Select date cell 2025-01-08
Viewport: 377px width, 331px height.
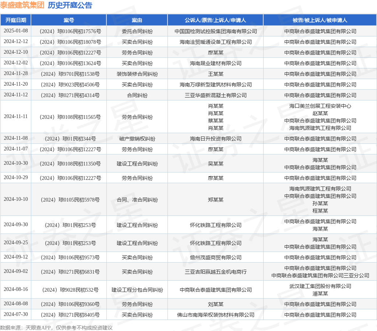(16, 31)
